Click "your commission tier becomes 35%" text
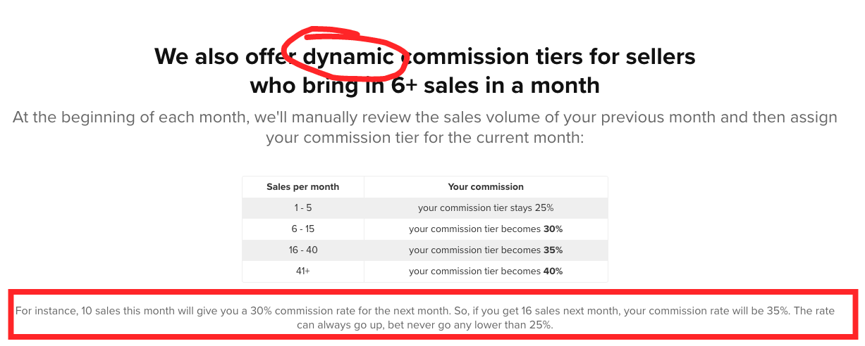The image size is (865, 346). (x=486, y=250)
